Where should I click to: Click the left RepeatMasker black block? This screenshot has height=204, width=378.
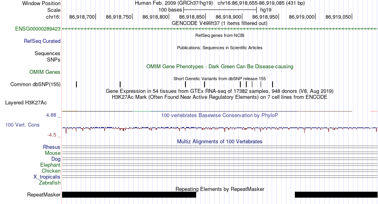pyautogui.click(x=129, y=194)
